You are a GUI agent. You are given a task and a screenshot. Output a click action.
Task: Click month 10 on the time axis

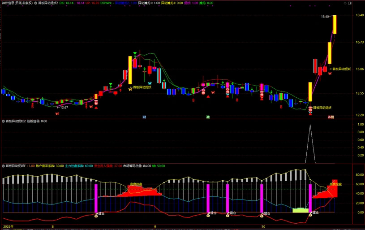[x=263, y=226]
